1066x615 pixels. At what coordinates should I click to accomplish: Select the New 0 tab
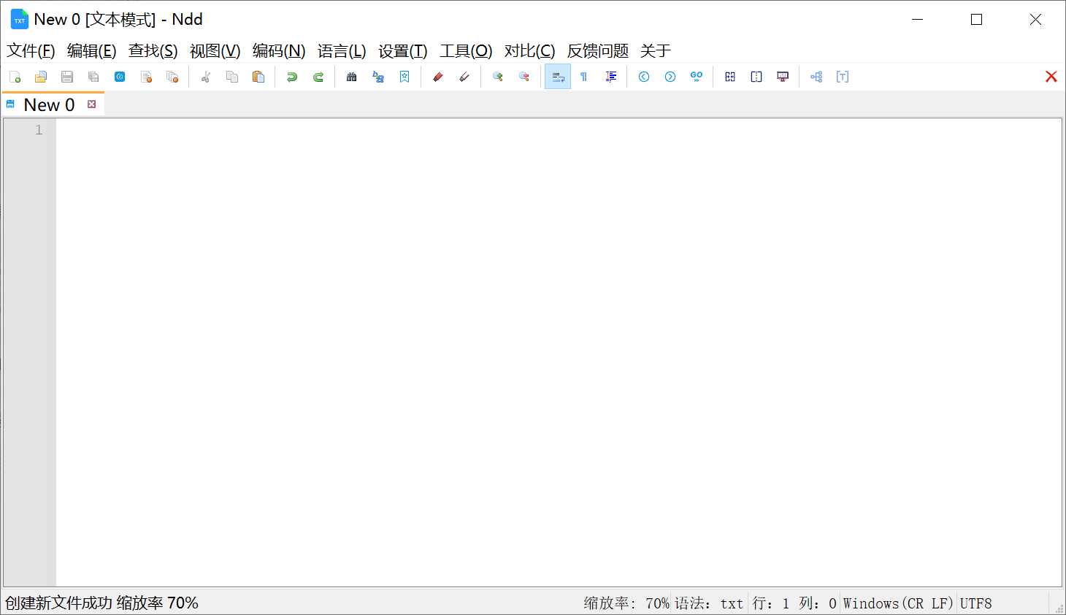coord(49,104)
